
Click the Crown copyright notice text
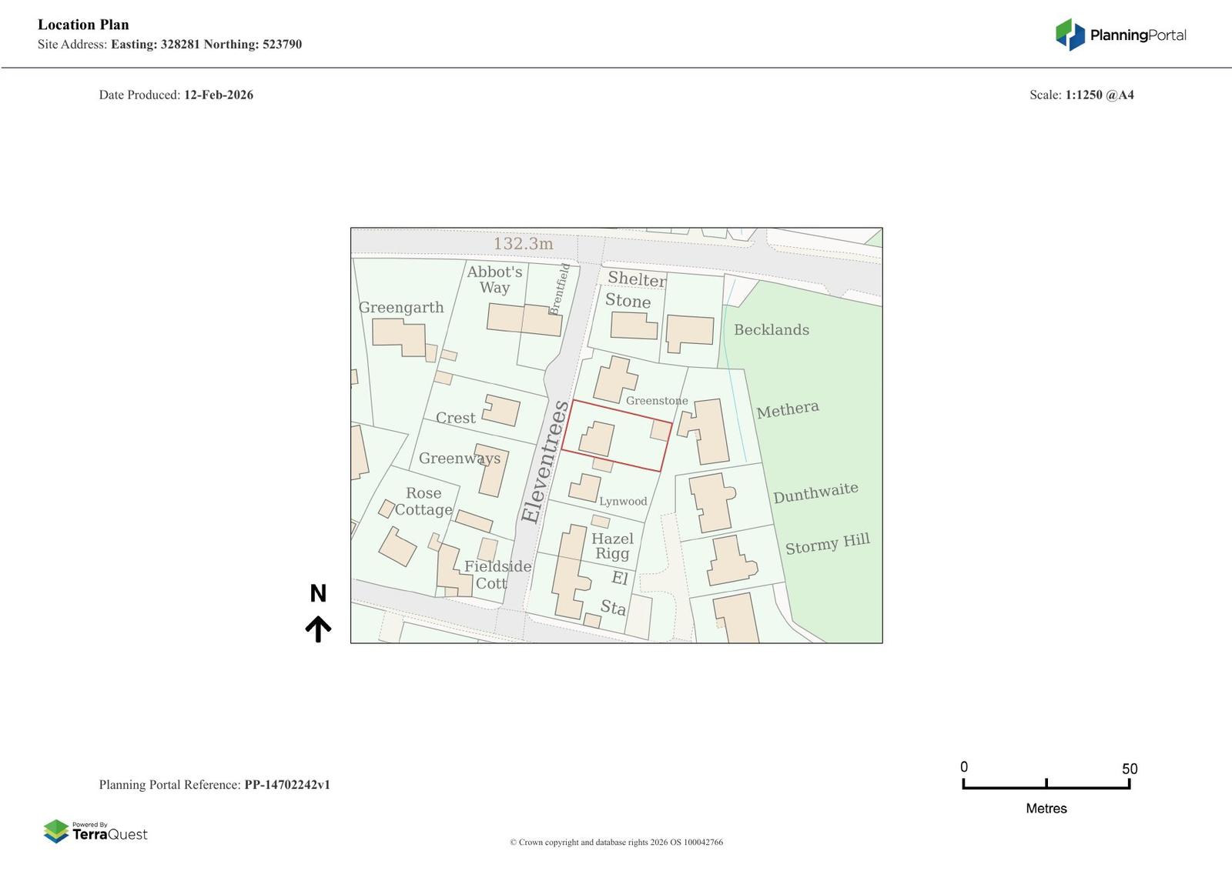(616, 843)
